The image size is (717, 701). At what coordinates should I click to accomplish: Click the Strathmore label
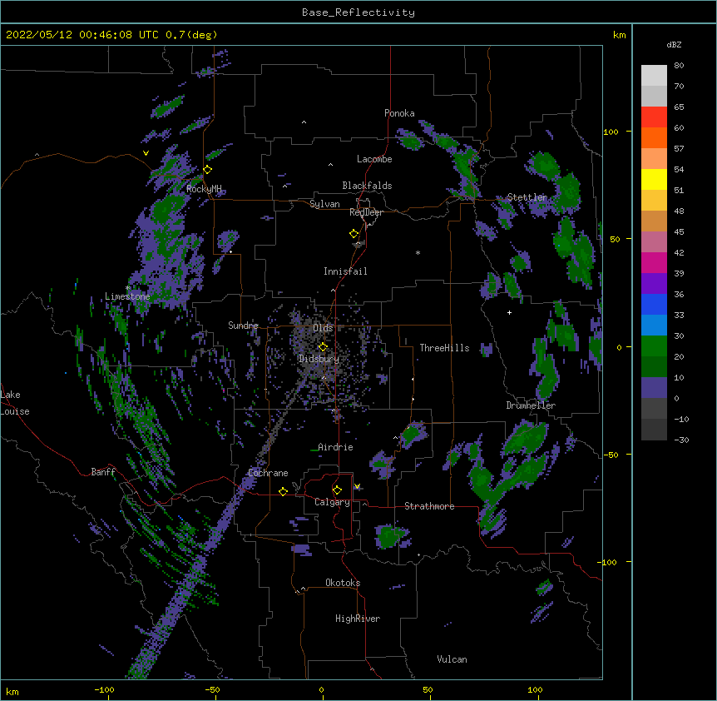429,506
